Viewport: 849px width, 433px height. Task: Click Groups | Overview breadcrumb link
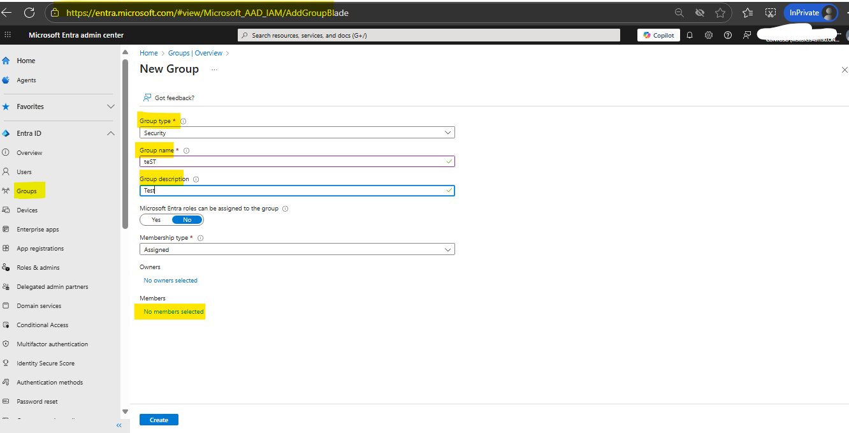tap(195, 53)
